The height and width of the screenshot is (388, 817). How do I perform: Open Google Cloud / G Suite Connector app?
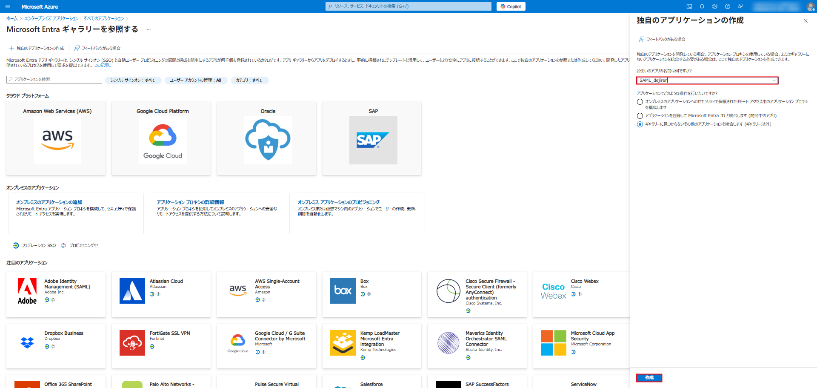point(266,346)
